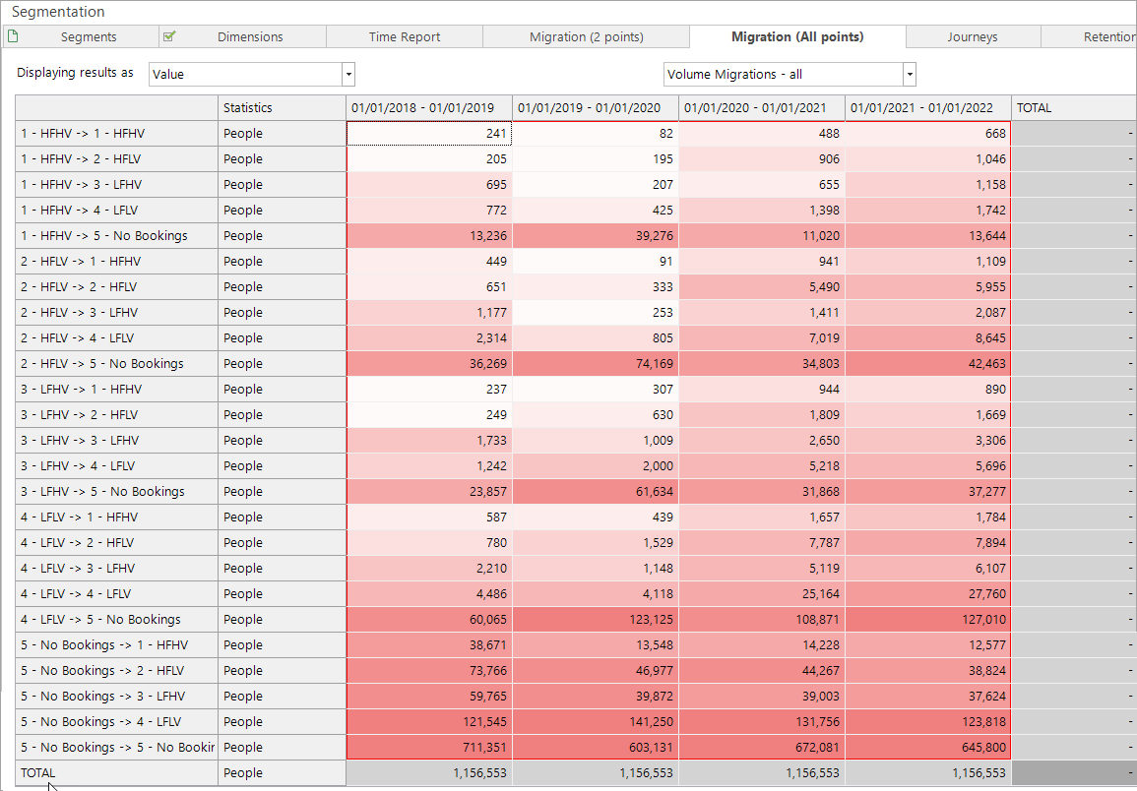Select the row 1 - HFHV -> 5 - No Bookings
The width and height of the screenshot is (1137, 791).
pyautogui.click(x=117, y=236)
